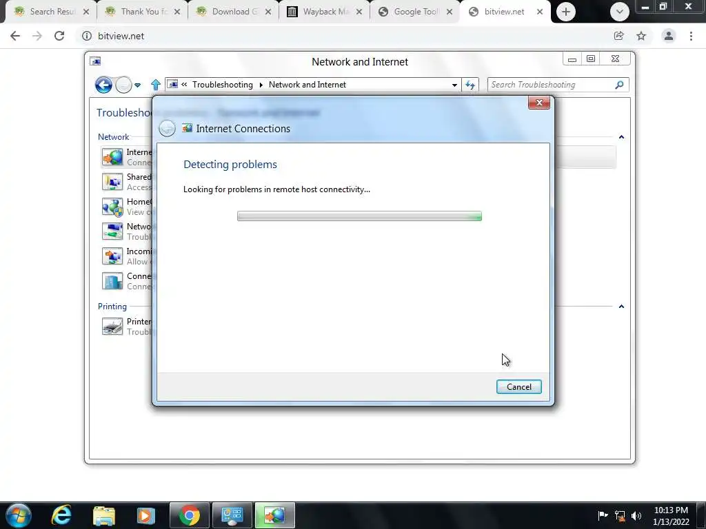Open the address bar history dropdown
The height and width of the screenshot is (529, 706).
point(454,85)
